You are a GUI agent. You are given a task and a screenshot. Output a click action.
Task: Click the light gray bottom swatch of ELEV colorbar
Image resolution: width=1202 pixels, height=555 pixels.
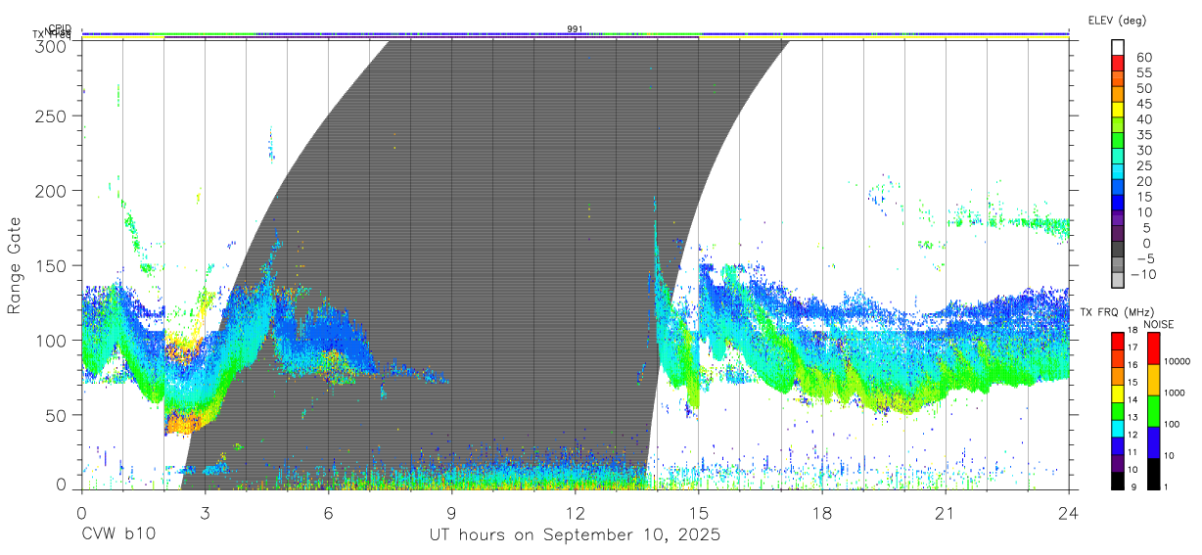(1118, 282)
